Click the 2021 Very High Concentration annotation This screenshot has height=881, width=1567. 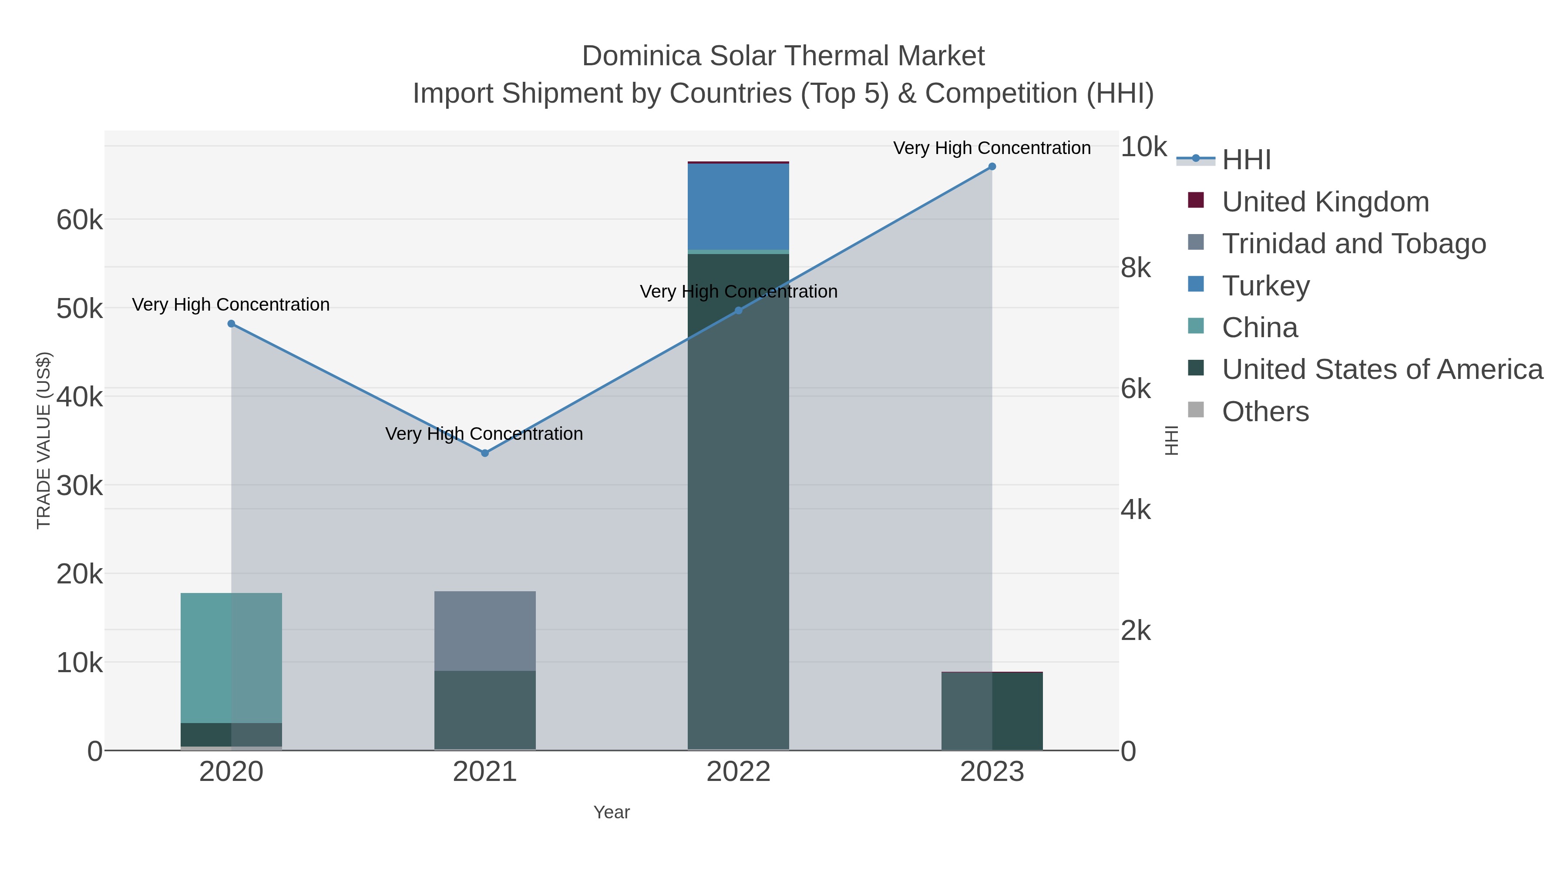[484, 433]
